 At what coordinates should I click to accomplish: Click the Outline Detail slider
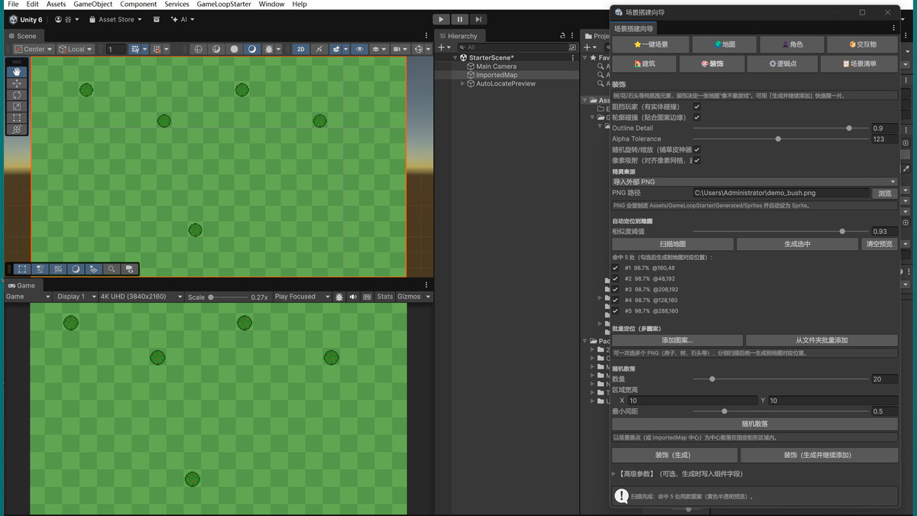[x=780, y=128]
